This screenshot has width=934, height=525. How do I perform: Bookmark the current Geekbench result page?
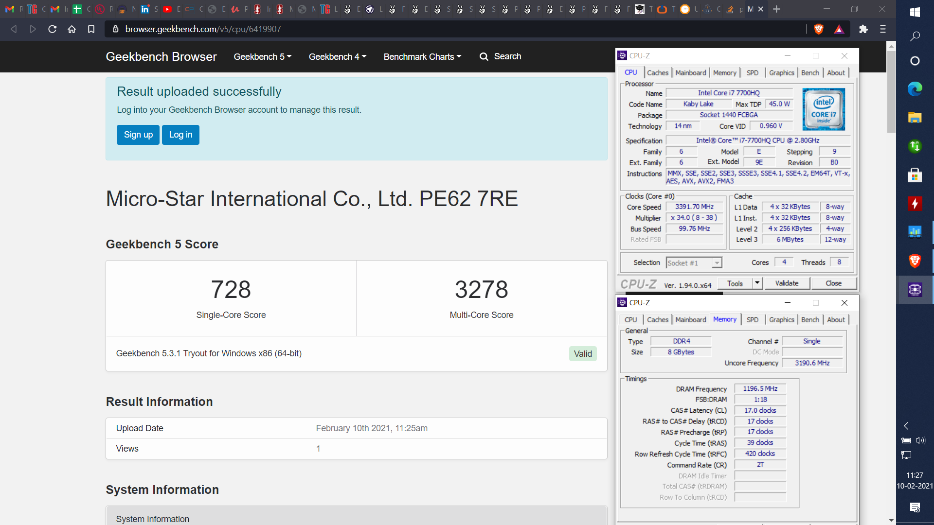[x=91, y=29]
